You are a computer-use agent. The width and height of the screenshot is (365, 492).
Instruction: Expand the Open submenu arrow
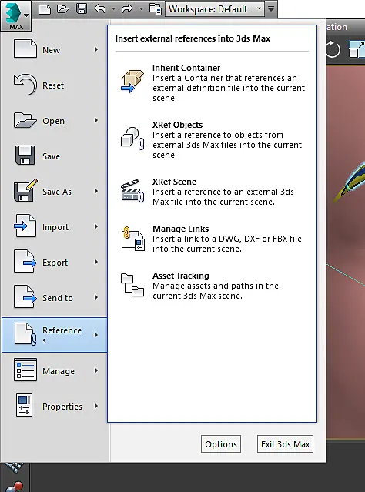pyautogui.click(x=96, y=120)
